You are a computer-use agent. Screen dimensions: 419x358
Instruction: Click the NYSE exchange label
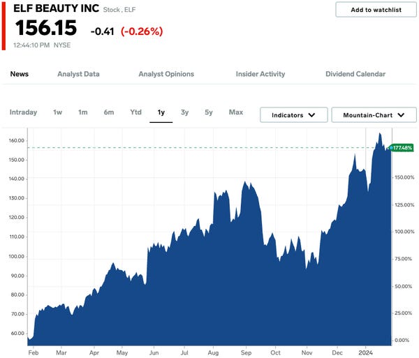62,45
